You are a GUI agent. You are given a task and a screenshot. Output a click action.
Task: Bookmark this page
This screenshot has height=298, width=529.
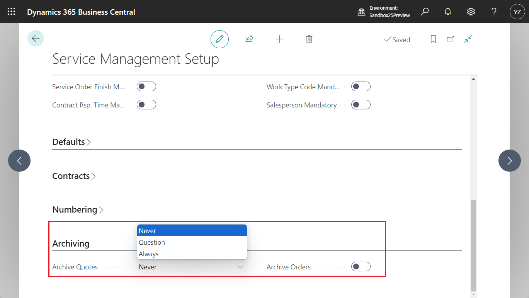433,39
